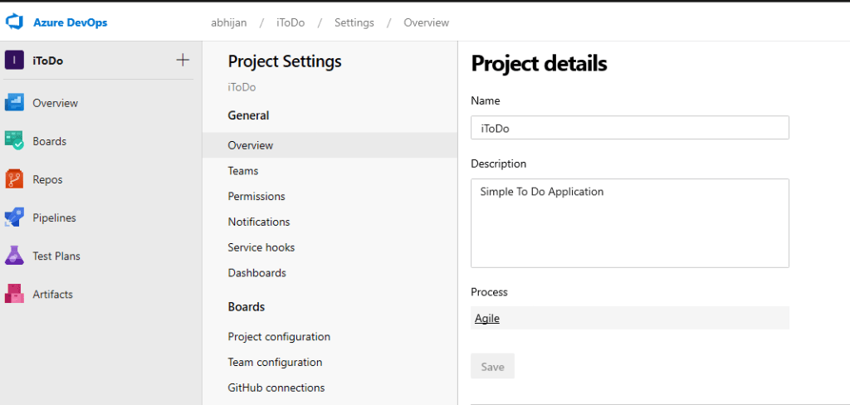Open GitHub connections settings
Screen dimensions: 850x405
point(276,388)
